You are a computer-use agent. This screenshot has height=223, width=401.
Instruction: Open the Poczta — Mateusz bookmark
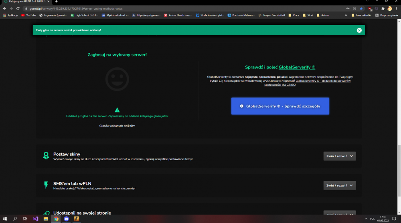[241, 15]
